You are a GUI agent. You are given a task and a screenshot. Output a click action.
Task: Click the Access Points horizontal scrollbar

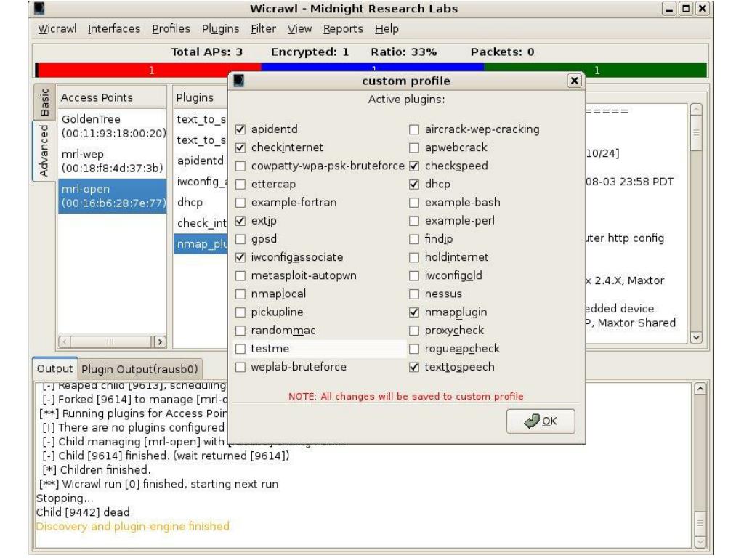[x=112, y=341]
